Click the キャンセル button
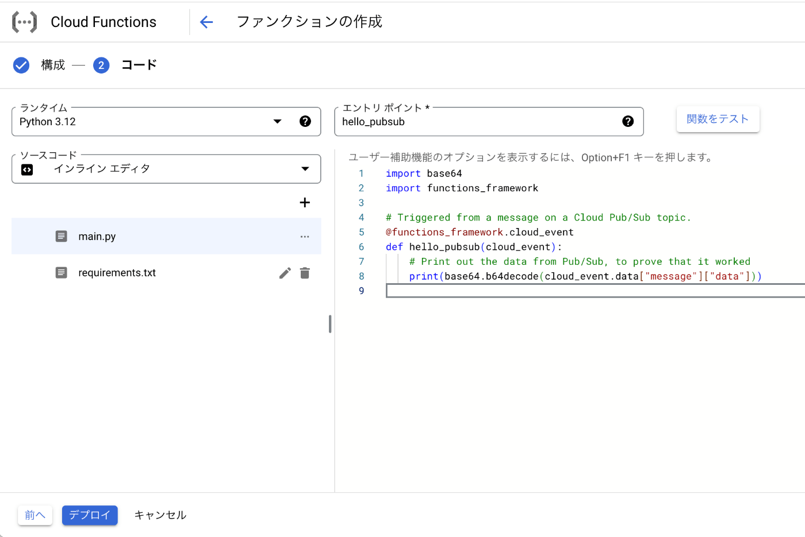805x537 pixels. [160, 515]
